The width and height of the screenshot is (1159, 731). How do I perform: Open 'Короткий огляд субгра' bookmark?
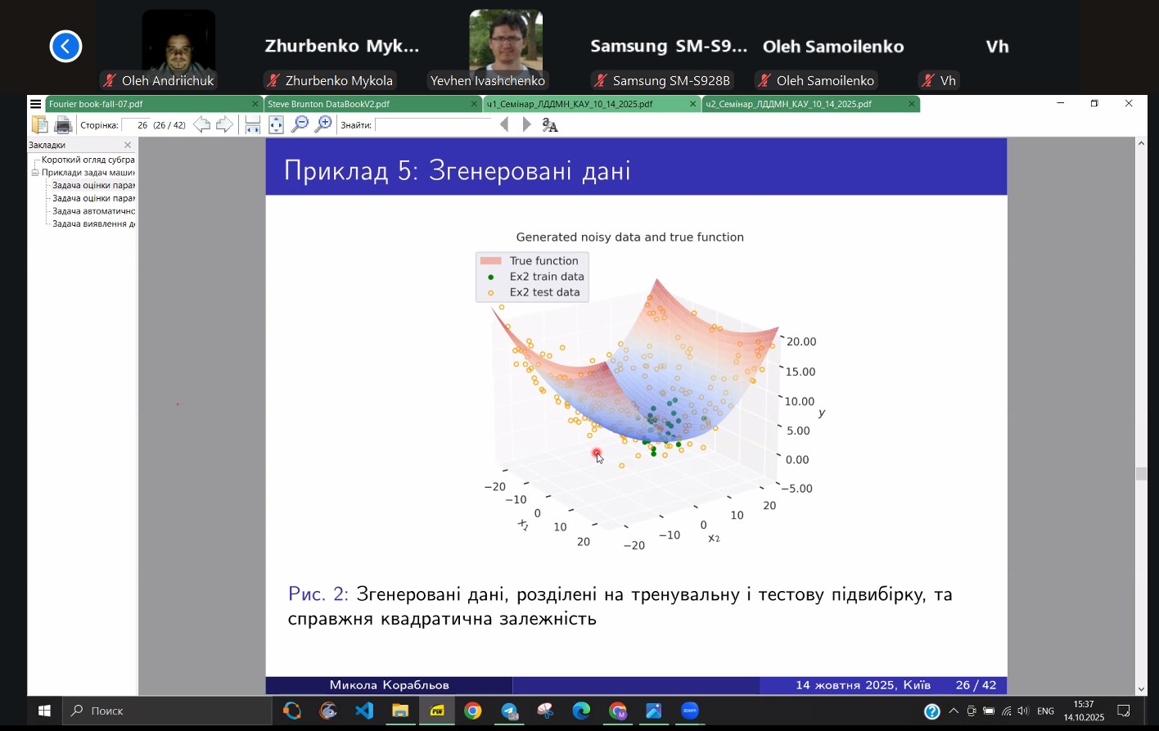pos(88,160)
